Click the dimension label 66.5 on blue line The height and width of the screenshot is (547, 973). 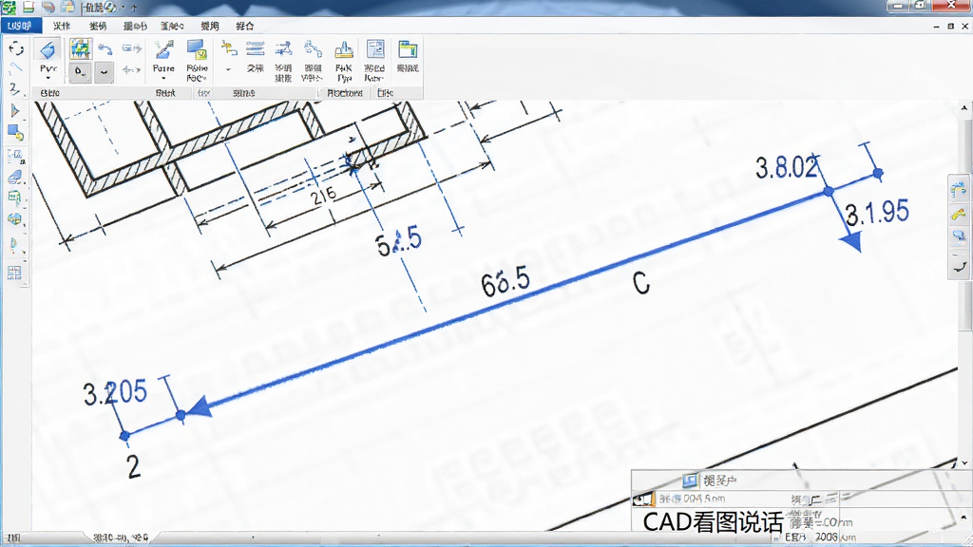506,282
